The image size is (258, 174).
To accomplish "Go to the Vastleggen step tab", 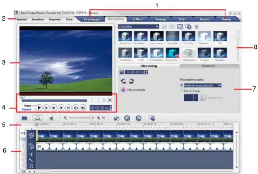I will click(x=92, y=19).
